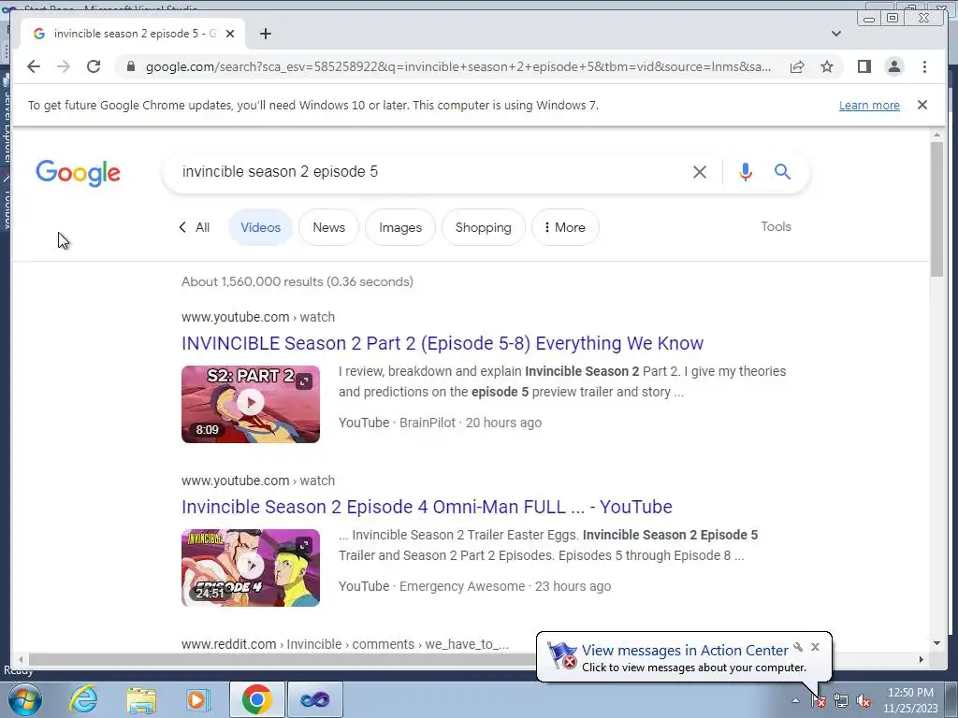Screen dimensions: 958x718
Task: Open Invincible Season 2 Episode 4 Omni-Man link
Action: click(427, 507)
